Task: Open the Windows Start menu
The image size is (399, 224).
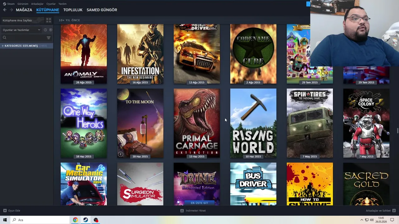Action: (5, 220)
